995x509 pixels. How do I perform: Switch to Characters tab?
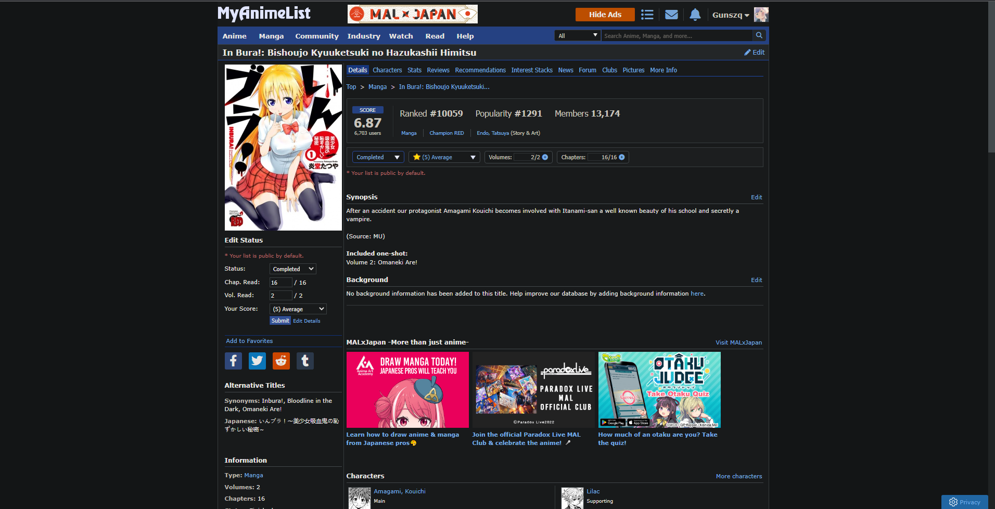(x=387, y=70)
